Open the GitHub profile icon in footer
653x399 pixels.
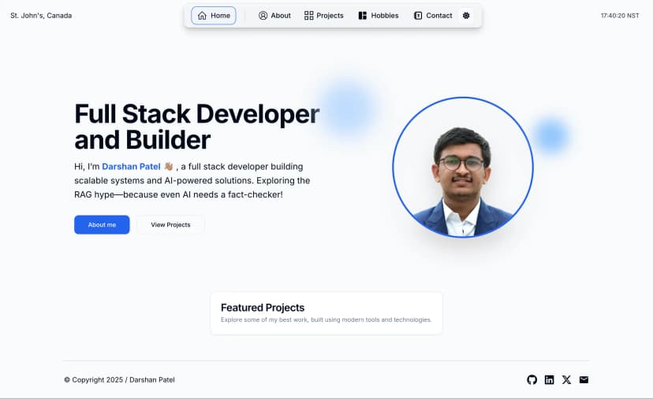point(532,379)
